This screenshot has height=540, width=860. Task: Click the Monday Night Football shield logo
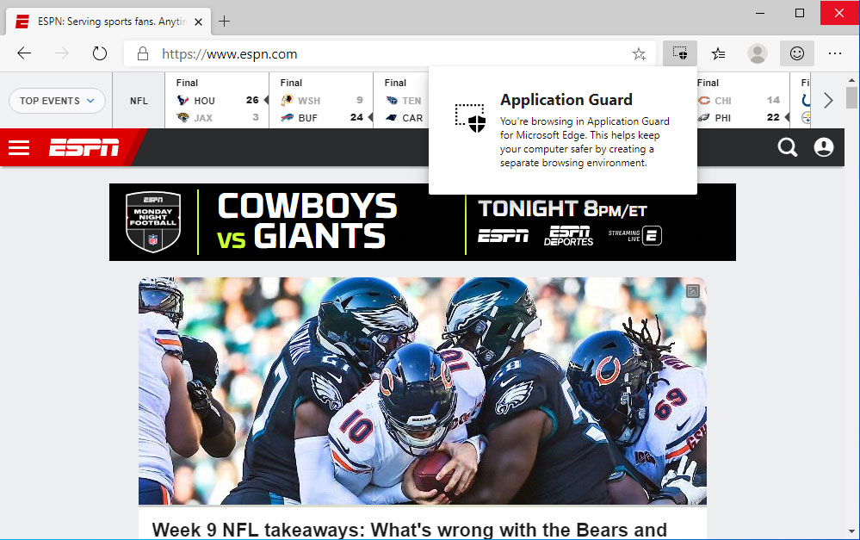point(153,221)
